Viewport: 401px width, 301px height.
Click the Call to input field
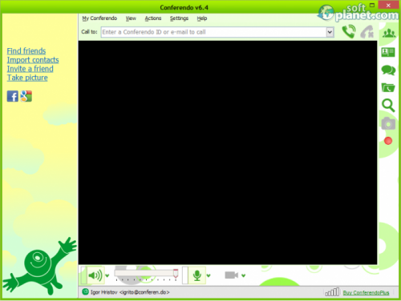[214, 32]
